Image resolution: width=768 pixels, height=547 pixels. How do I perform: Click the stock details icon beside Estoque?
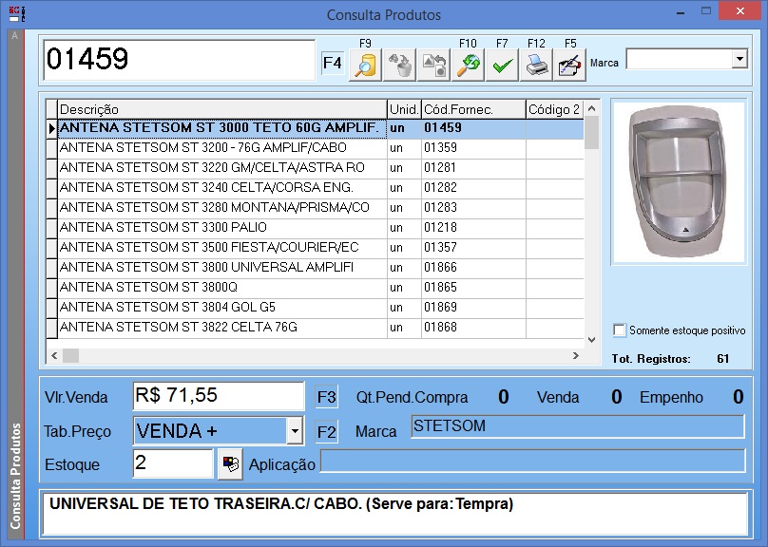(229, 464)
